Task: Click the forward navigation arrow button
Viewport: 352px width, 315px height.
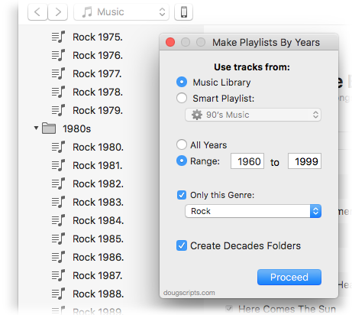Action: pos(58,12)
